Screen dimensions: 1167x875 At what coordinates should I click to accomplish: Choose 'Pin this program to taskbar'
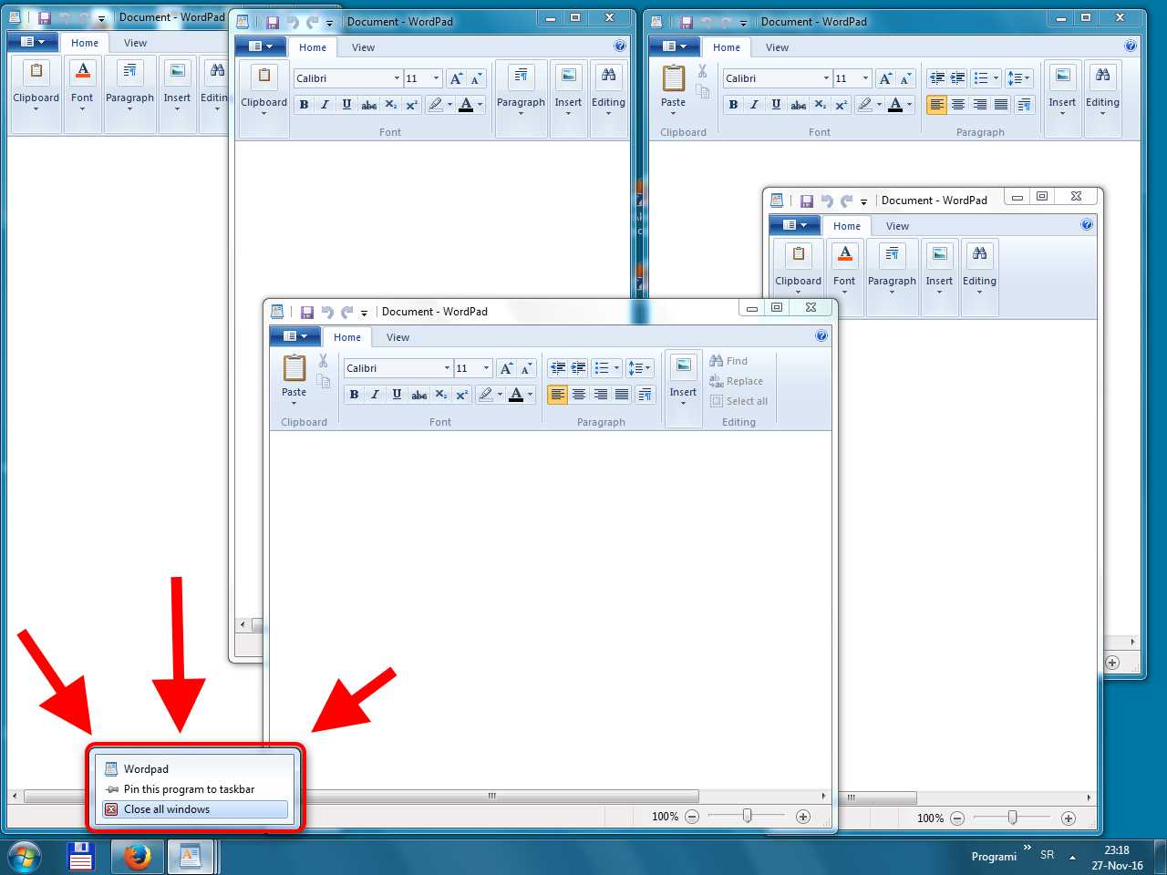point(195,789)
